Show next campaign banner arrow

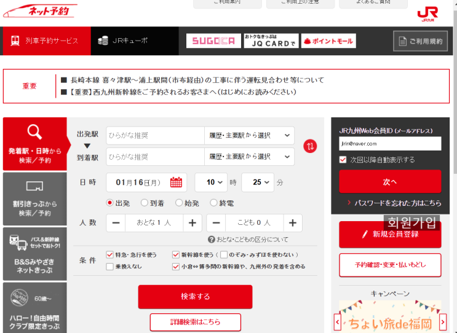[x=443, y=322]
